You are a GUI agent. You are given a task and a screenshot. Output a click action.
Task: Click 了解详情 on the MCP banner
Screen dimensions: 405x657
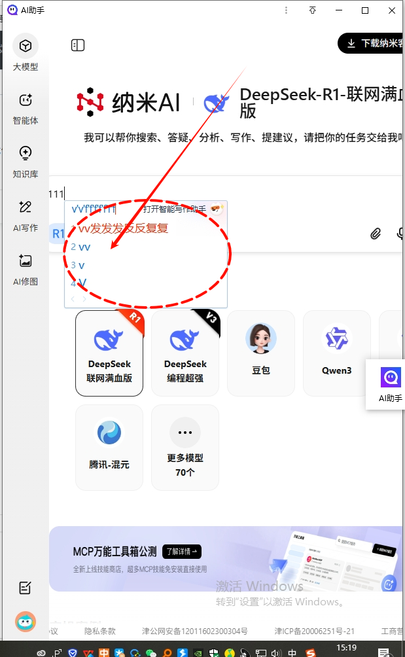(182, 552)
